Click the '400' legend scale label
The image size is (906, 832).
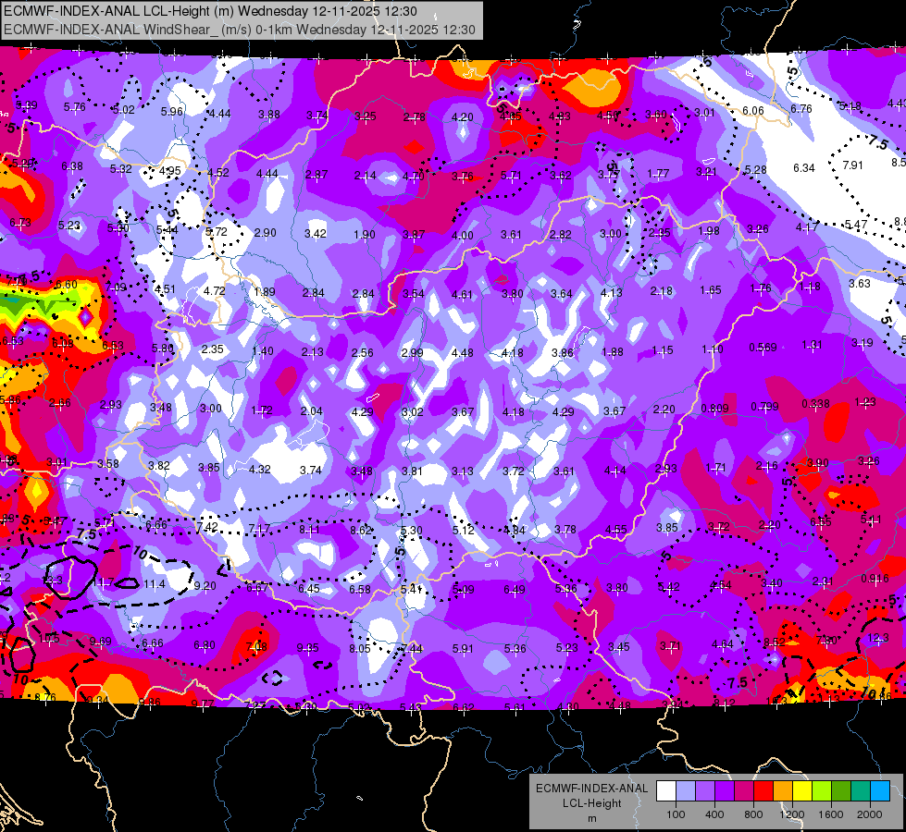[x=714, y=814]
